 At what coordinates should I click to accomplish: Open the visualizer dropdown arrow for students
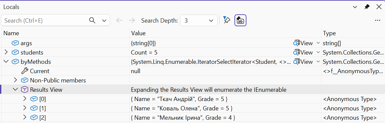click(318, 53)
